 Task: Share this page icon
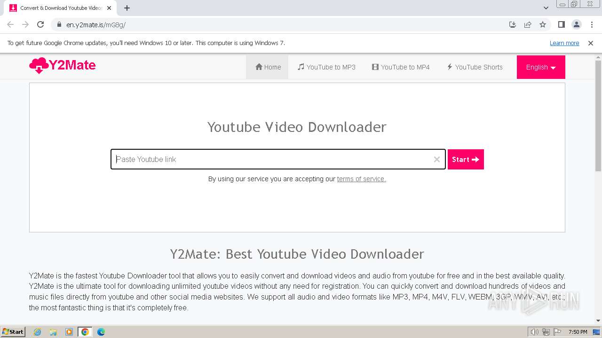pos(528,24)
